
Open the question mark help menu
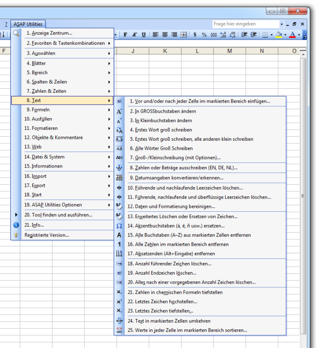[6, 24]
